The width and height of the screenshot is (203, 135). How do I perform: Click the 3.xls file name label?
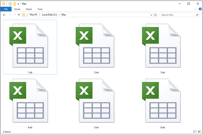(x=163, y=72)
